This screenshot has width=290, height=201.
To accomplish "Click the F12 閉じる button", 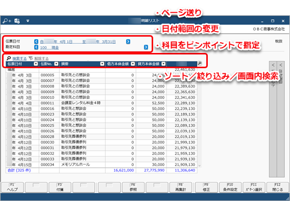I will (x=278, y=187).
